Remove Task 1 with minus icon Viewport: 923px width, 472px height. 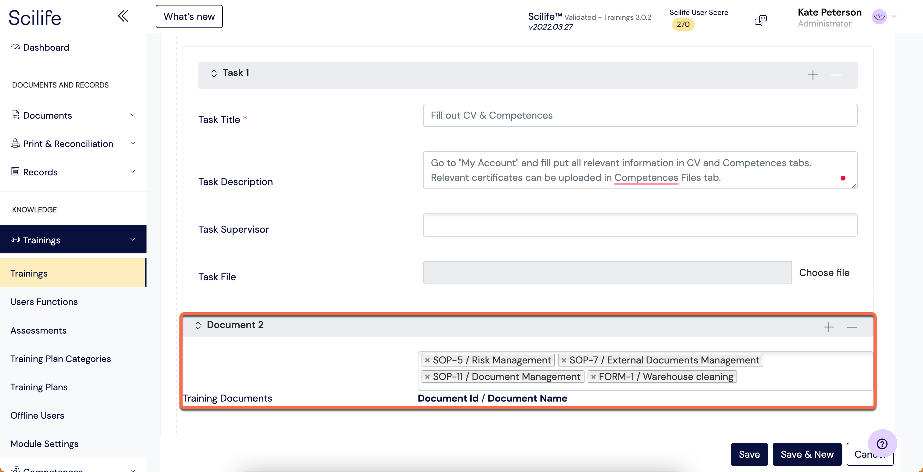836,75
